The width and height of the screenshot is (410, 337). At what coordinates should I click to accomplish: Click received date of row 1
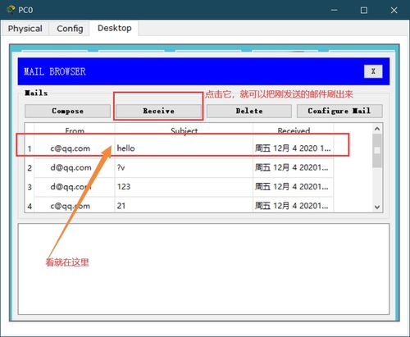point(293,148)
